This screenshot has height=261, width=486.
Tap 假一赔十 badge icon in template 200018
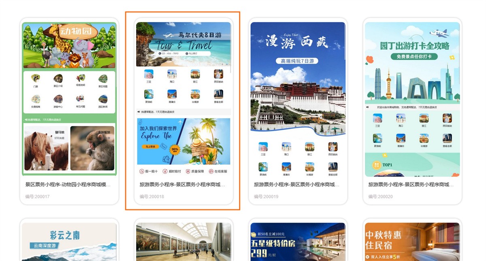pyautogui.click(x=141, y=171)
